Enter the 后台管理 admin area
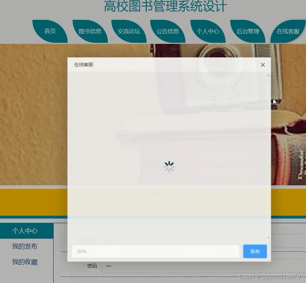 (x=247, y=31)
